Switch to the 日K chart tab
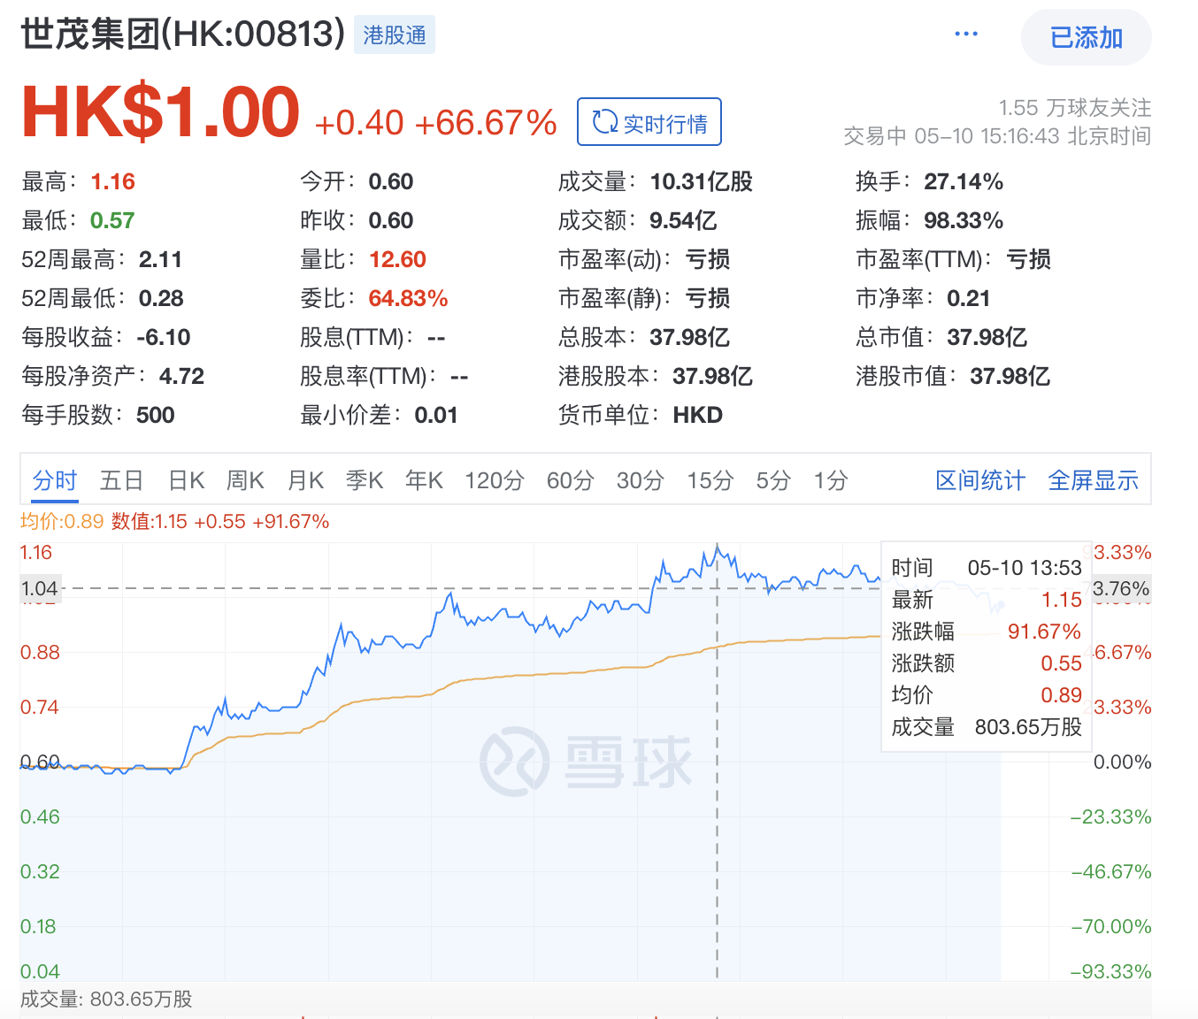Screen dimensions: 1198x1019 [186, 480]
